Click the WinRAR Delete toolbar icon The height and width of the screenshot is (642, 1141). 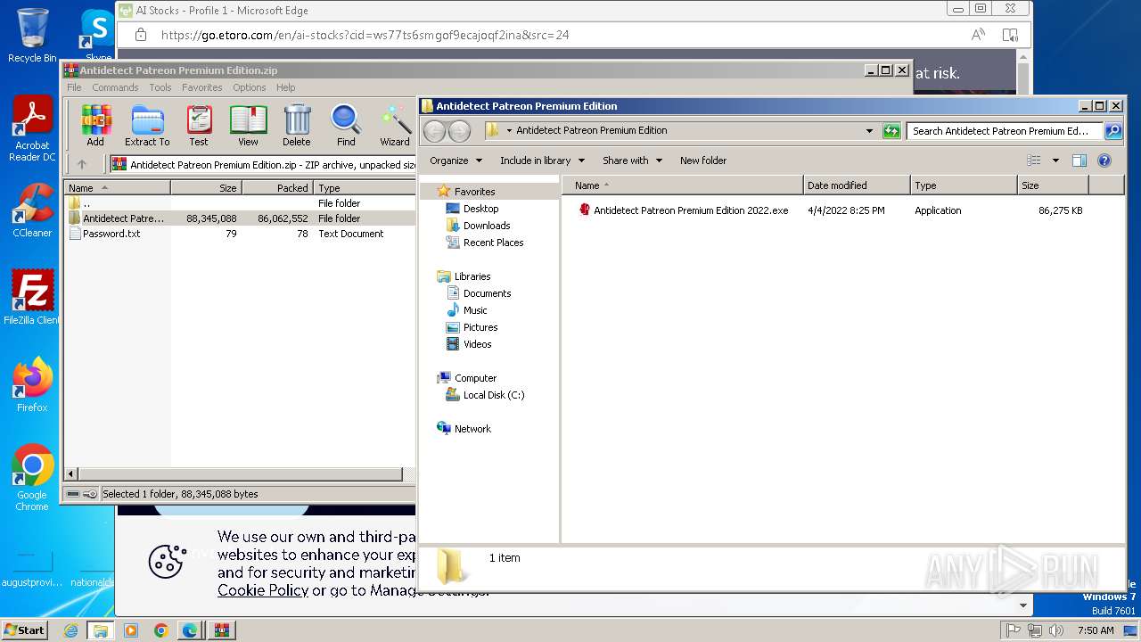point(297,126)
